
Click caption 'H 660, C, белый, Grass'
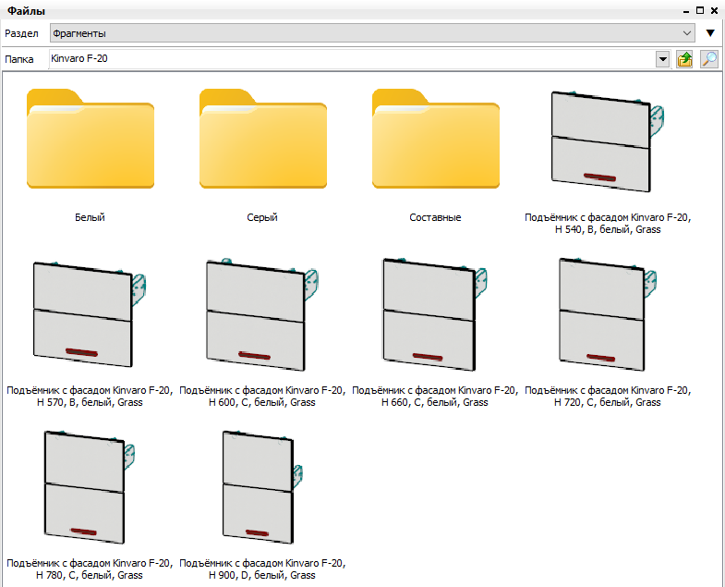(x=435, y=402)
